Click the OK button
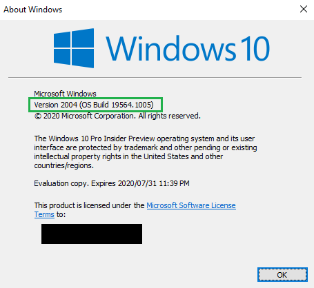The width and height of the screenshot is (314, 288). coord(282,274)
